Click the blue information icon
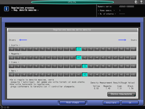 pyautogui.click(x=6, y=9)
